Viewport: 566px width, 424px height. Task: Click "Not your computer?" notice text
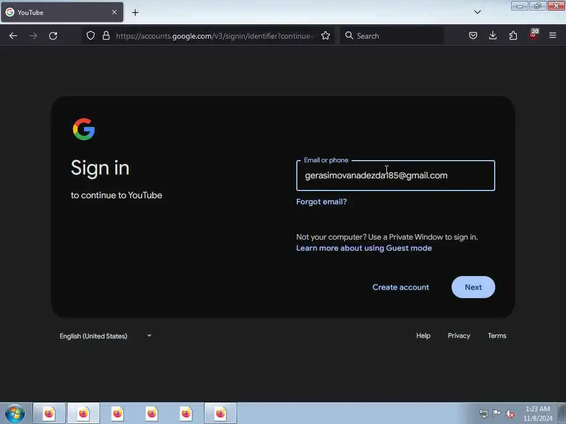coord(387,237)
